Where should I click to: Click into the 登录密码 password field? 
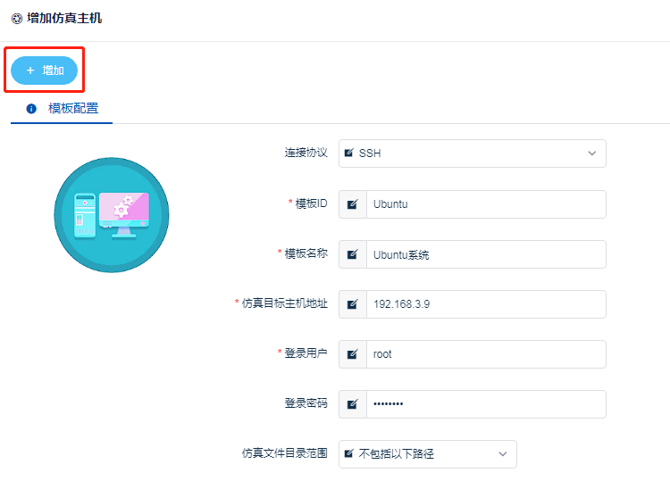click(485, 404)
